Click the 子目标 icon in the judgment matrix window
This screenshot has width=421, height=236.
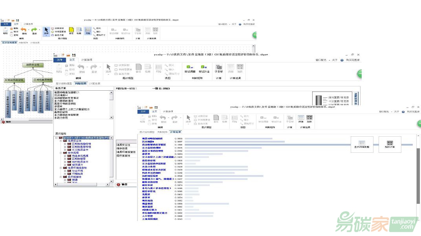point(218,68)
